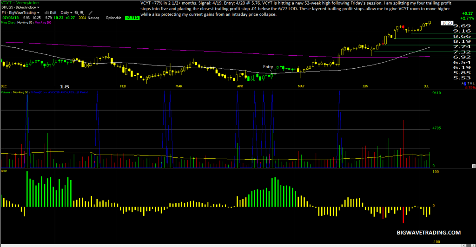The height and width of the screenshot is (247, 476).
Task: Click the Nasdaq exchange label
Action: 93,18
